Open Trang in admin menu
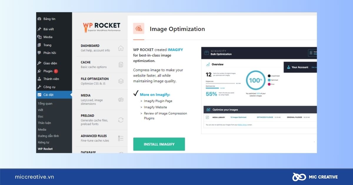Viewport: 353px width, 185px height. click(x=47, y=45)
